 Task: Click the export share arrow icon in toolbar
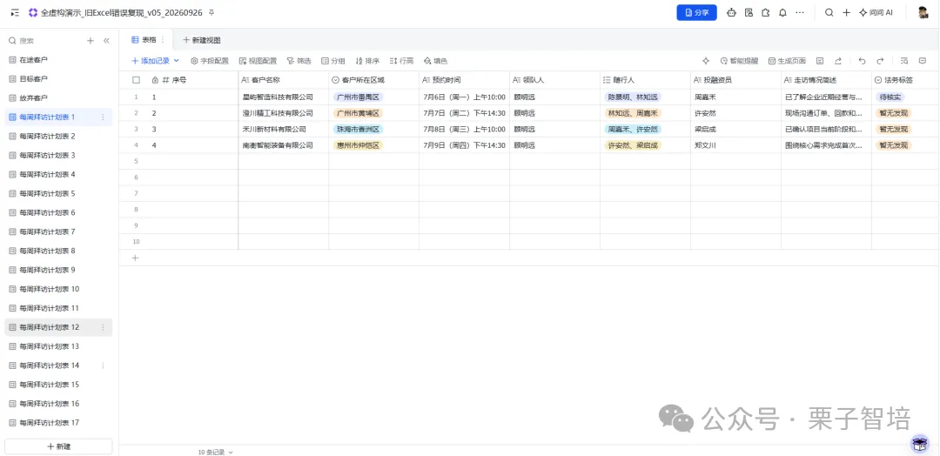pos(838,61)
